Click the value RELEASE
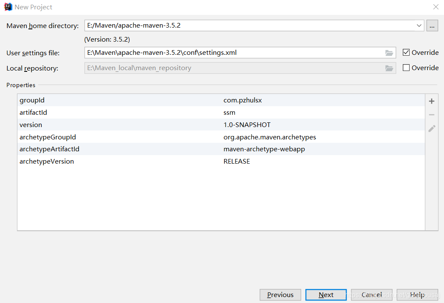The width and height of the screenshot is (444, 303). (237, 161)
